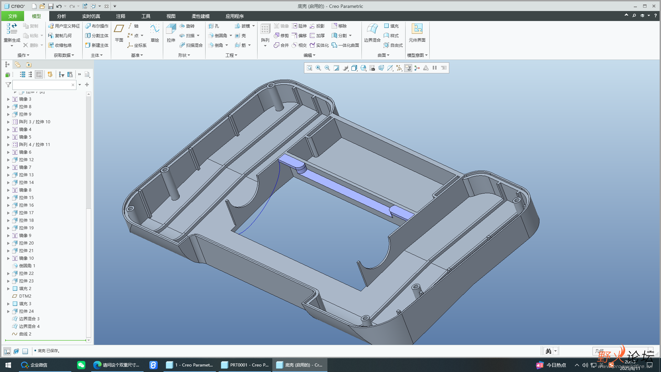This screenshot has height=372, width=661.
Task: Open the WeChat icon in the taskbar
Action: coord(81,365)
